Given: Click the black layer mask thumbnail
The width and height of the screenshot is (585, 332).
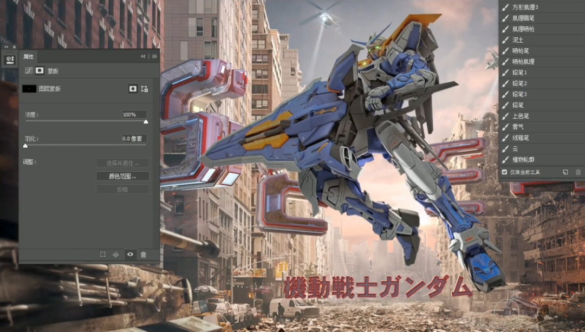Looking at the screenshot, I should pyautogui.click(x=29, y=89).
